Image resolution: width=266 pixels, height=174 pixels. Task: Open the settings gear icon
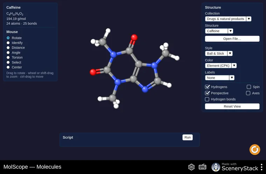(191, 167)
